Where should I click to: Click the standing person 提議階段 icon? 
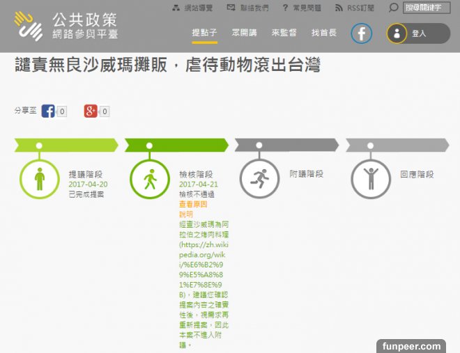40,179
